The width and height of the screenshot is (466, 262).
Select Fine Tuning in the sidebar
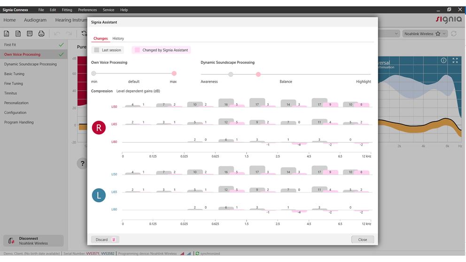pyautogui.click(x=13, y=84)
